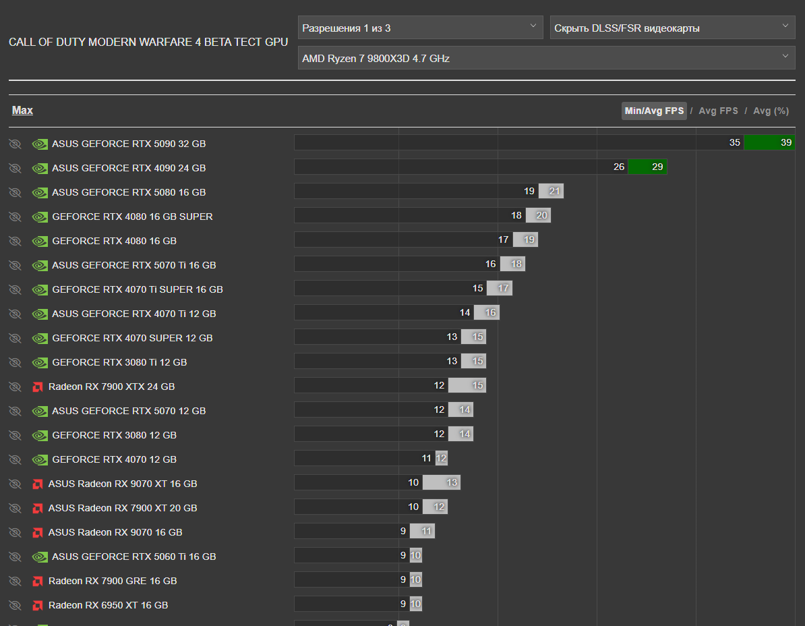This screenshot has width=805, height=626.
Task: Click NVIDIA logo beside RTX 3080 Ti 12 GB
Action: coord(40,363)
